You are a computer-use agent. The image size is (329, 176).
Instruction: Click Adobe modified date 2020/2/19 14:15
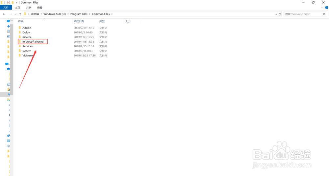pos(84,28)
